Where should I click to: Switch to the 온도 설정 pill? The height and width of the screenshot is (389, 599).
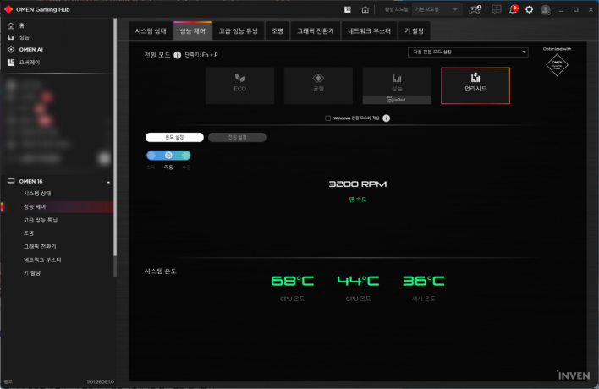pos(174,138)
